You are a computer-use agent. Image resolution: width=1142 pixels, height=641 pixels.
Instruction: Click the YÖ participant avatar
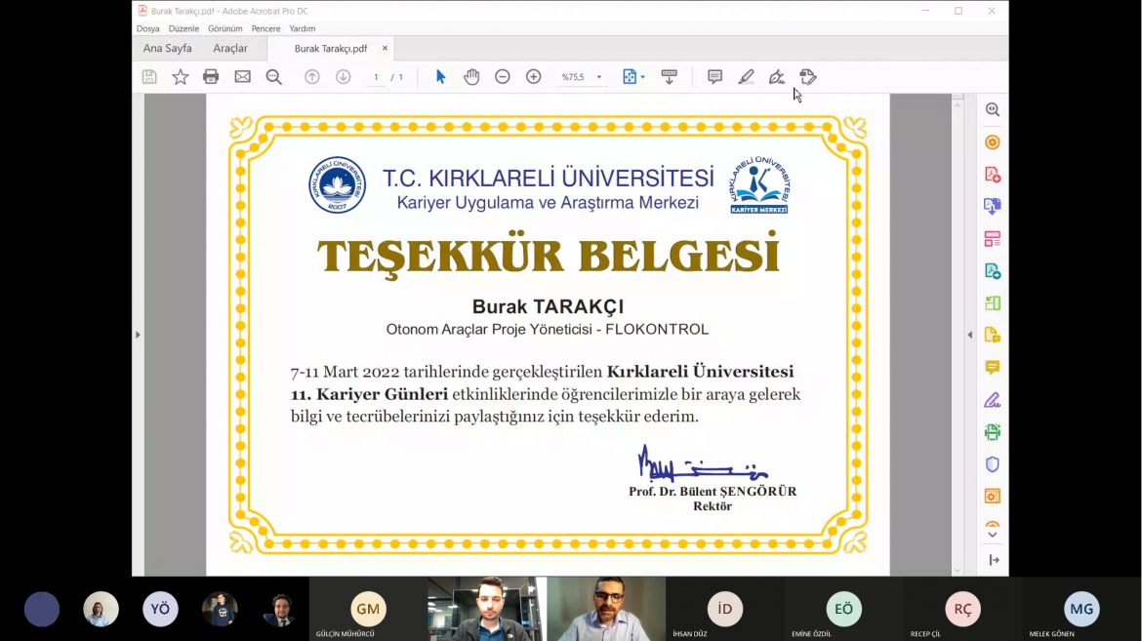coord(160,609)
